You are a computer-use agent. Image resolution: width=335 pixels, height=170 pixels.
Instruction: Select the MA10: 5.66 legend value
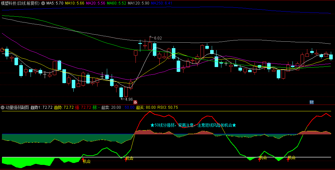pyautogui.click(x=75, y=3)
